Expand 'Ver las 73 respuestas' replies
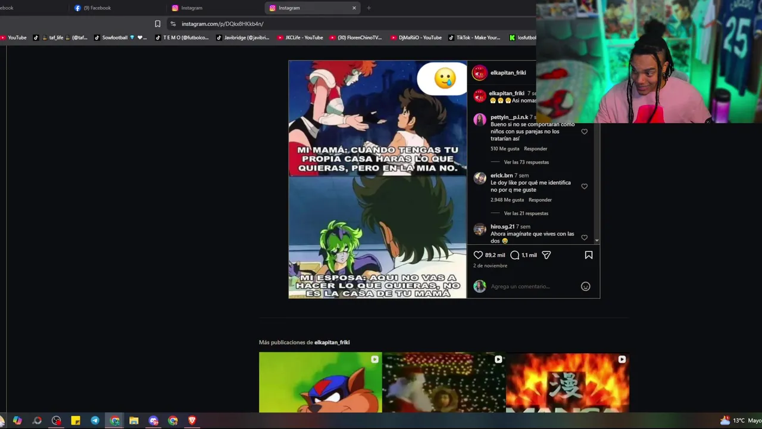Viewport: 762px width, 429px height. point(526,162)
